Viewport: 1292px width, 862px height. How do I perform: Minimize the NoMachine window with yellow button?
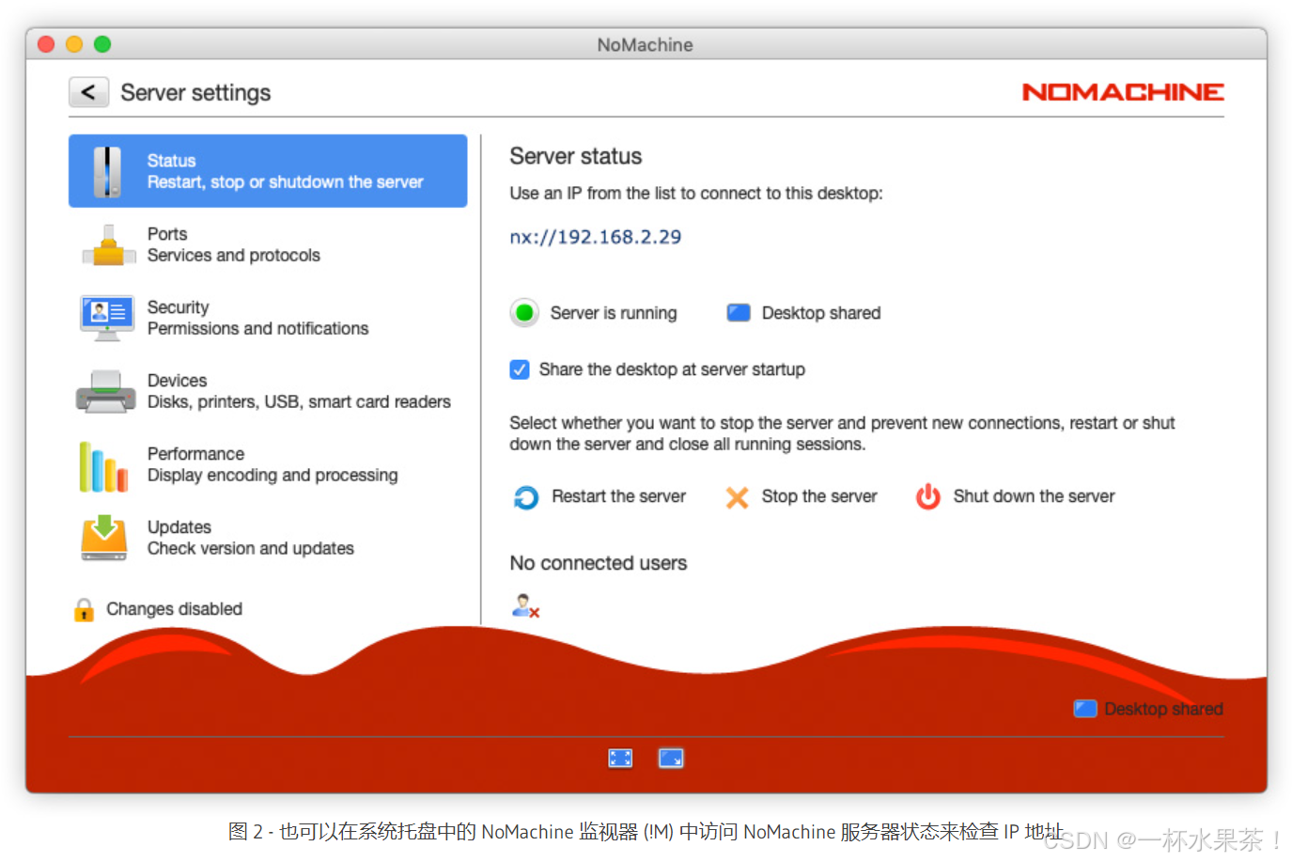[x=74, y=44]
